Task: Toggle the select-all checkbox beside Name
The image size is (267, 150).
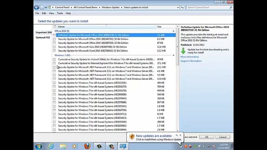Action: 55,27
